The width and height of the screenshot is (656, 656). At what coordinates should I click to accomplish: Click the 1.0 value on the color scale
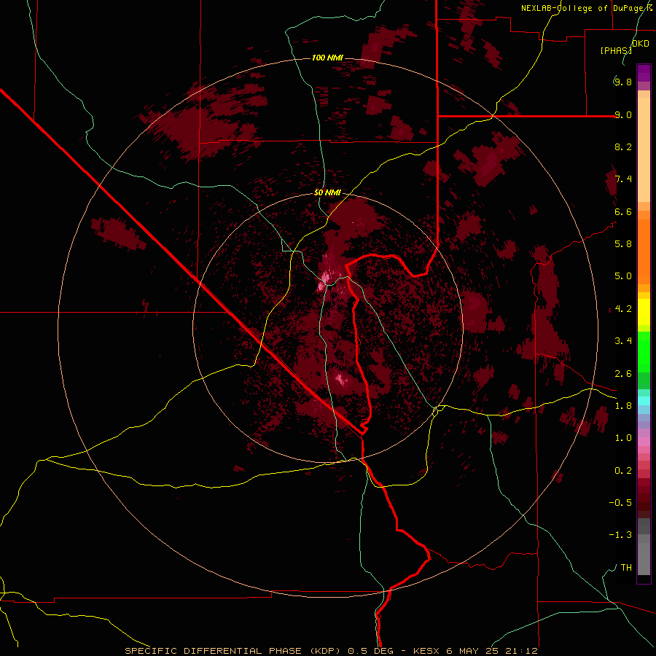(x=623, y=438)
